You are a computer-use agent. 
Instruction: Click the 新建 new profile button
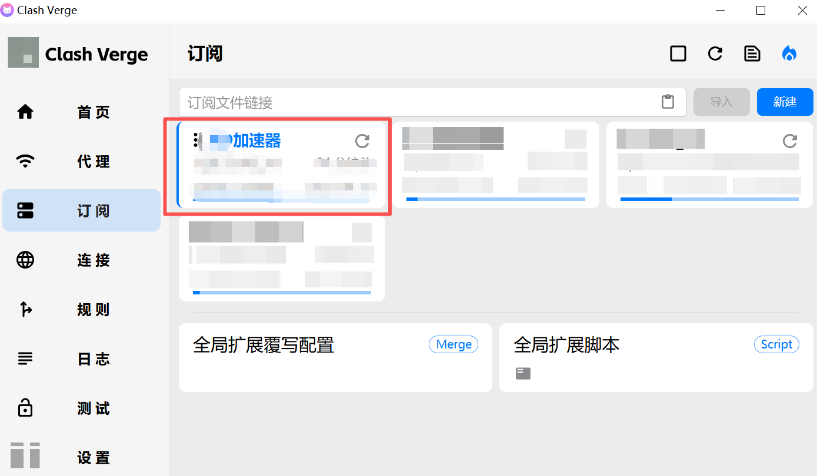(785, 102)
